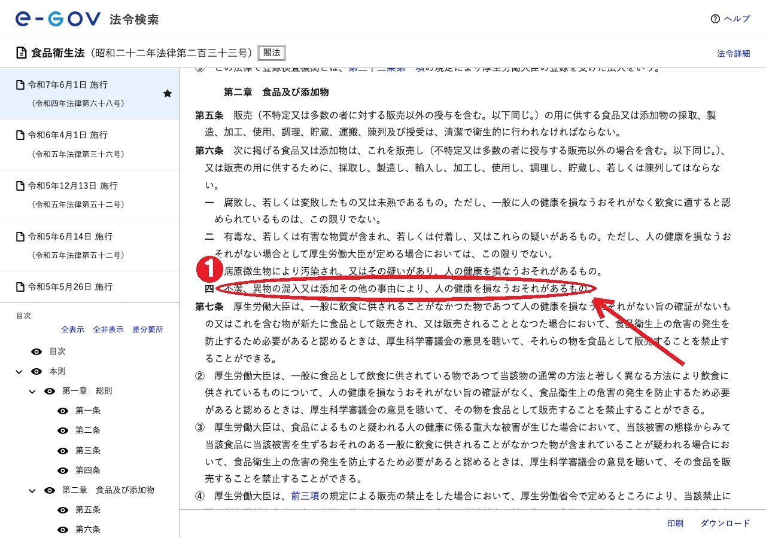Click the 全表示 link
The width and height of the screenshot is (766, 538).
[x=72, y=329]
